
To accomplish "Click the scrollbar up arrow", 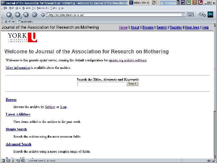I will tap(215, 25).
